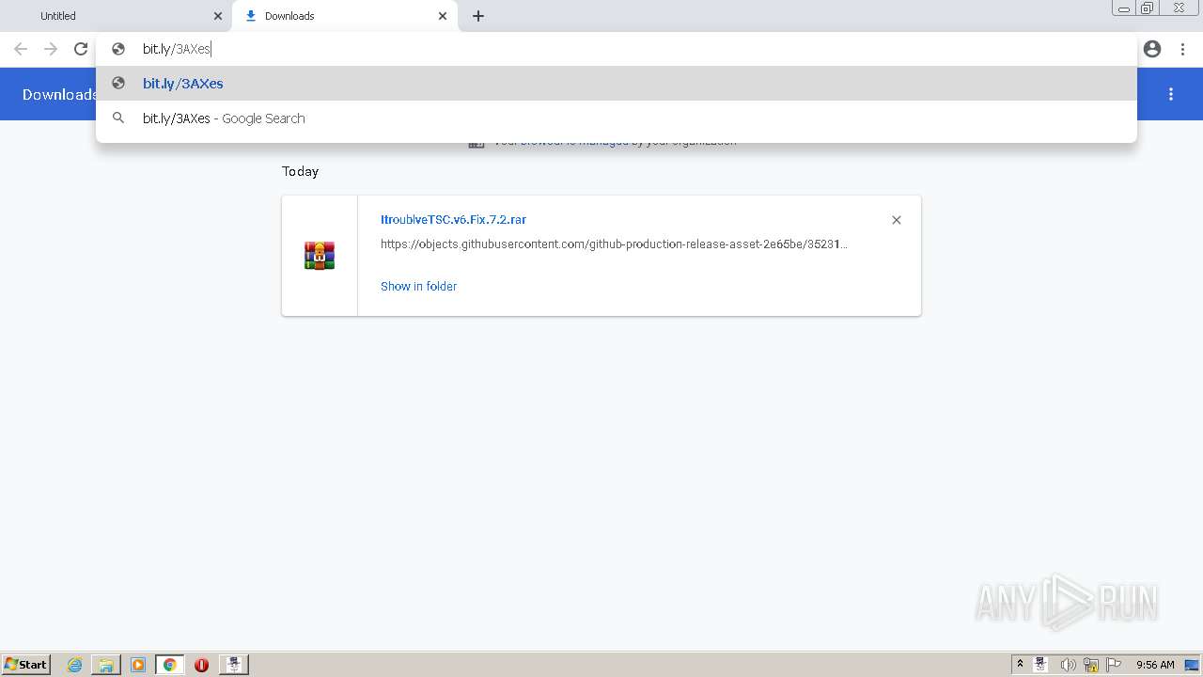This screenshot has width=1203, height=677.
Task: Remove the rar download entry with X
Action: tap(897, 220)
